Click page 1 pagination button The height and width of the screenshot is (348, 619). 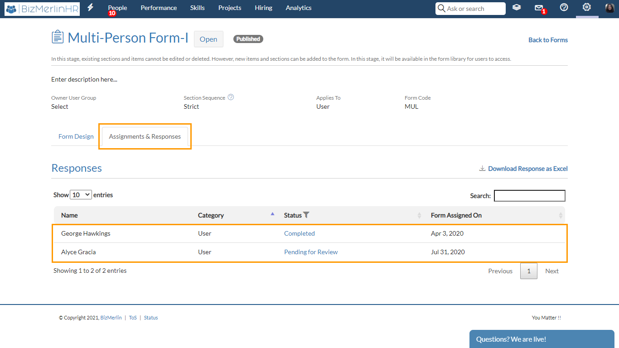pyautogui.click(x=529, y=271)
